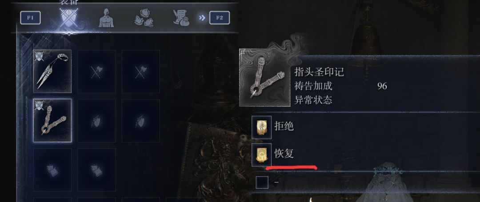
Task: Pick the empty second left-hand shield slot
Action: coord(96,121)
